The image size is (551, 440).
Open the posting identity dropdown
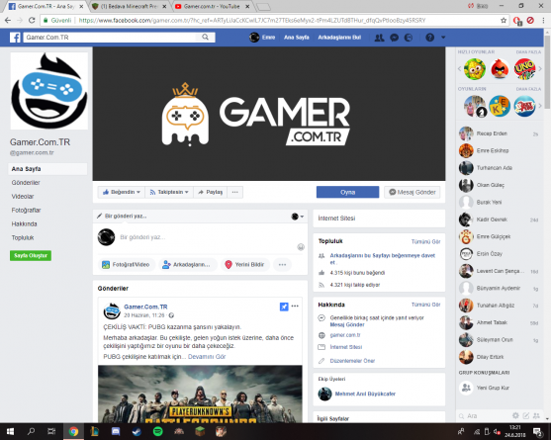[x=298, y=217]
